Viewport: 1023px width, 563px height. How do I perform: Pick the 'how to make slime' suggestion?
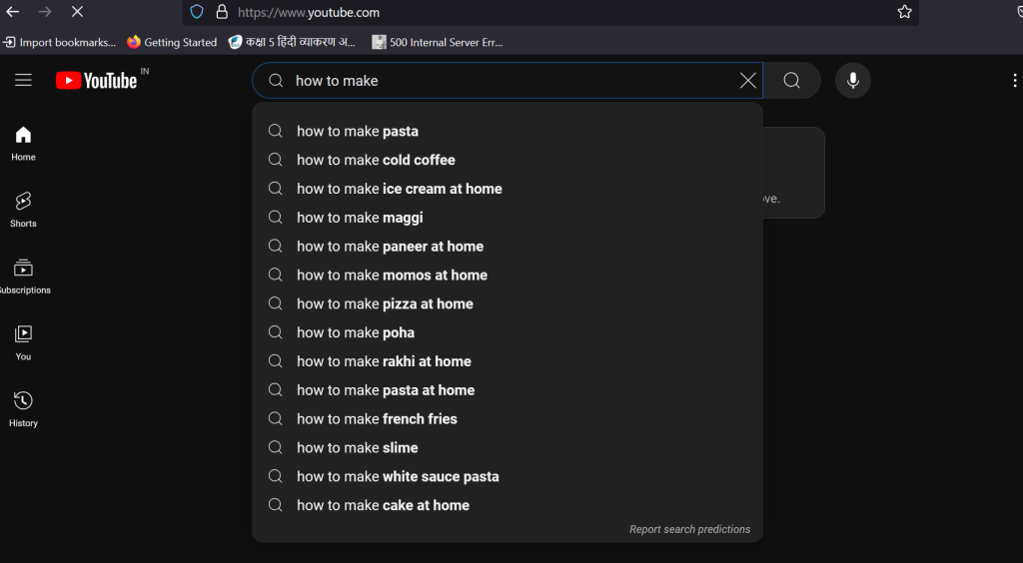508,447
